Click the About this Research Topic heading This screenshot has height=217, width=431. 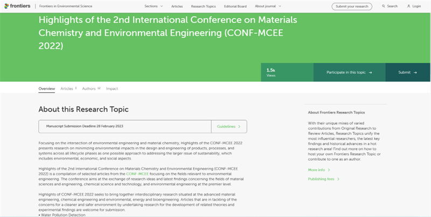(84, 110)
